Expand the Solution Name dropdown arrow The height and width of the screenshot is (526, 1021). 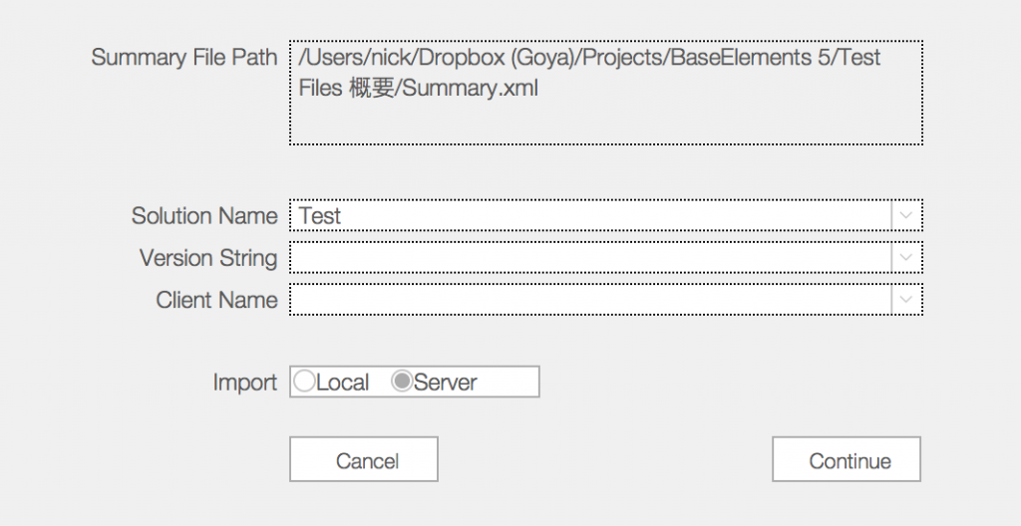point(905,216)
